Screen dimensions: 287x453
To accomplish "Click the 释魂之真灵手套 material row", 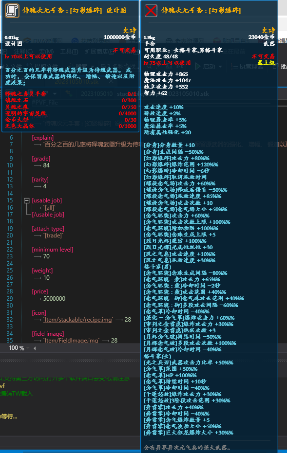I will 70,94.
